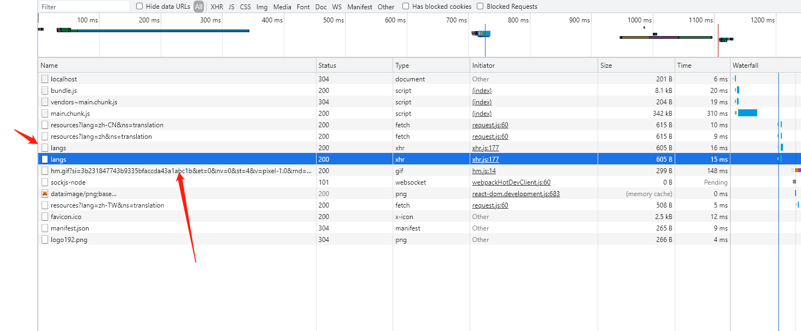Image resolution: width=801 pixels, height=331 pixels.
Task: Click the sockjs-node request icon
Action: point(45,182)
